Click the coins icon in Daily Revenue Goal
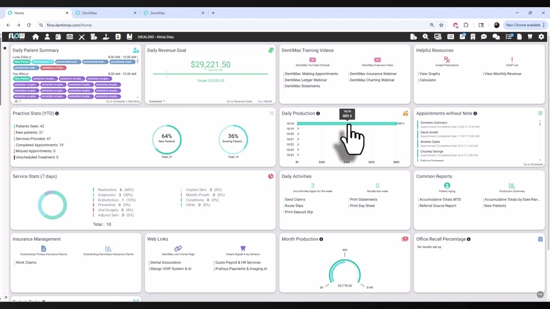The image size is (550, 309). pyautogui.click(x=271, y=50)
